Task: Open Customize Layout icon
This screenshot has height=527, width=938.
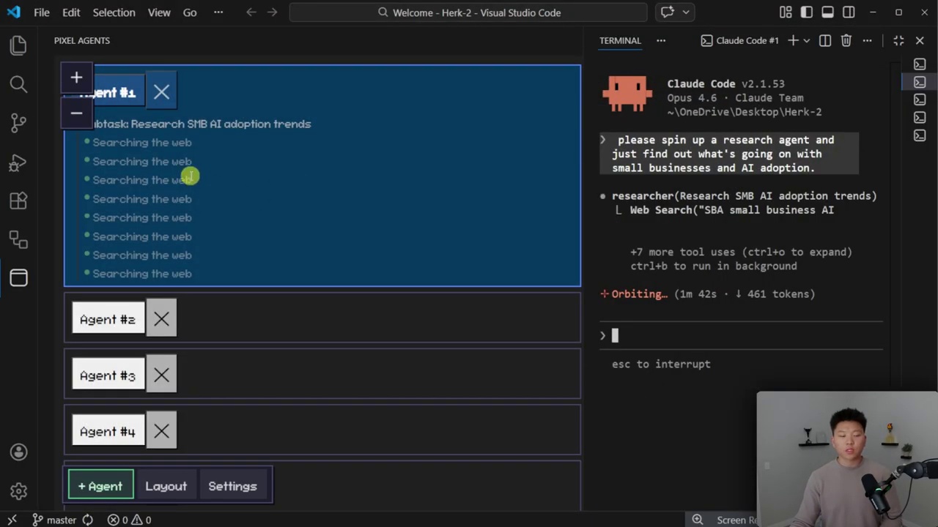Action: tap(786, 12)
